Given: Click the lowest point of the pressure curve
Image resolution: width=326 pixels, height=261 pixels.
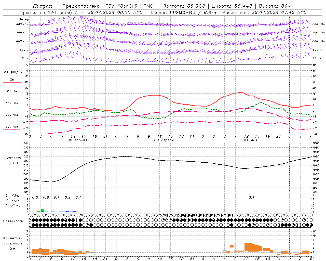Looking at the screenshot, I should tap(51, 182).
